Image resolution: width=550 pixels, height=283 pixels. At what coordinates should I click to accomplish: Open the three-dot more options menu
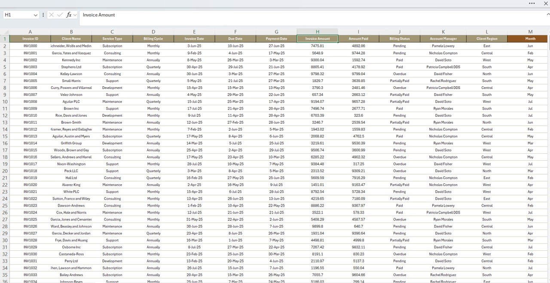[x=532, y=3]
